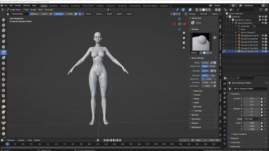
Task: Open the Render menu
Action: coord(18,5)
